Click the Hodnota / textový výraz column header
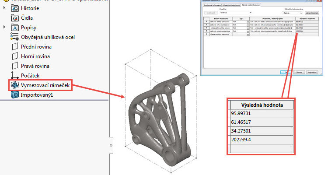 pos(272,19)
